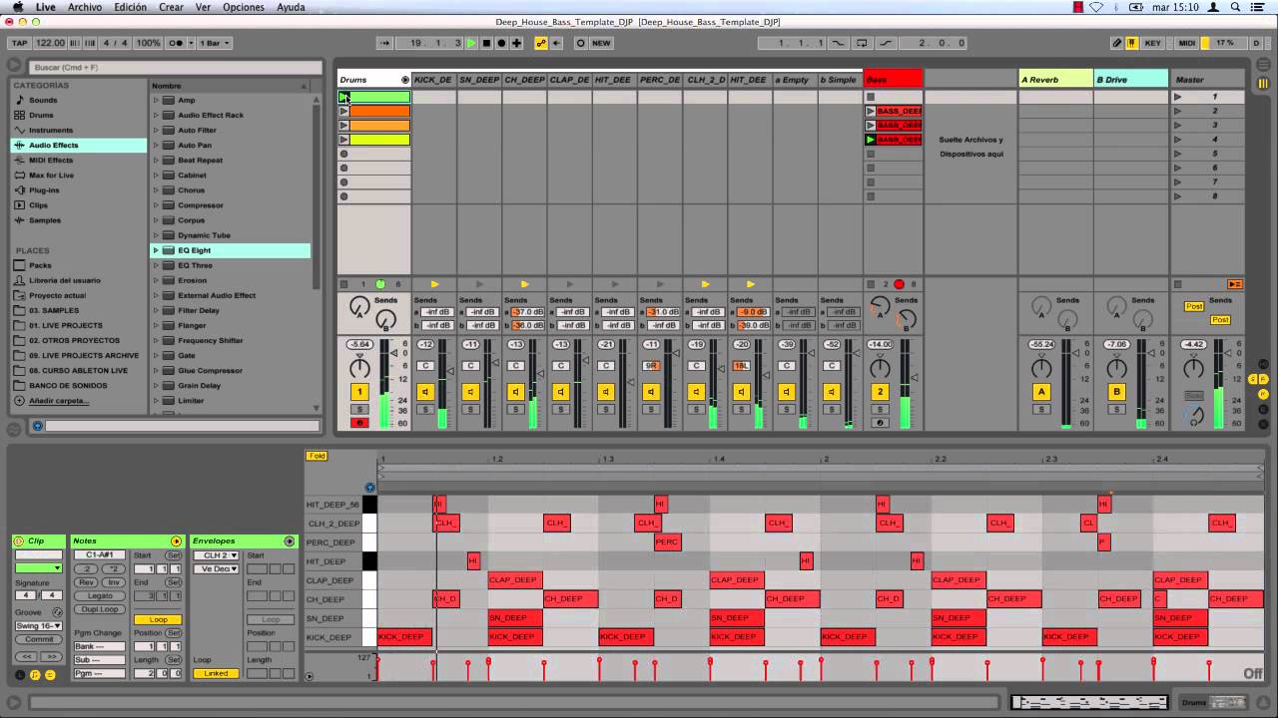Viewport: 1278px width, 718px height.
Task: Open the Swing 16 groove dropdown
Action: tap(38, 626)
